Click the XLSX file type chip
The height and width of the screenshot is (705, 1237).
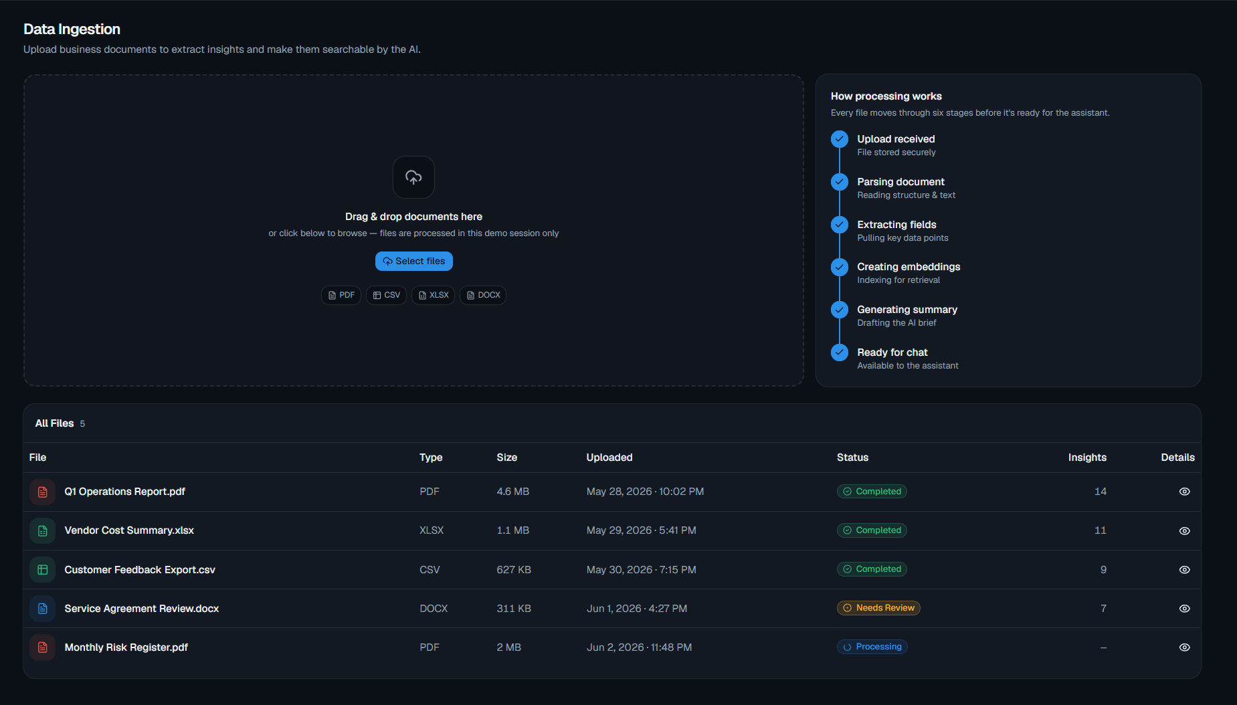[433, 295]
